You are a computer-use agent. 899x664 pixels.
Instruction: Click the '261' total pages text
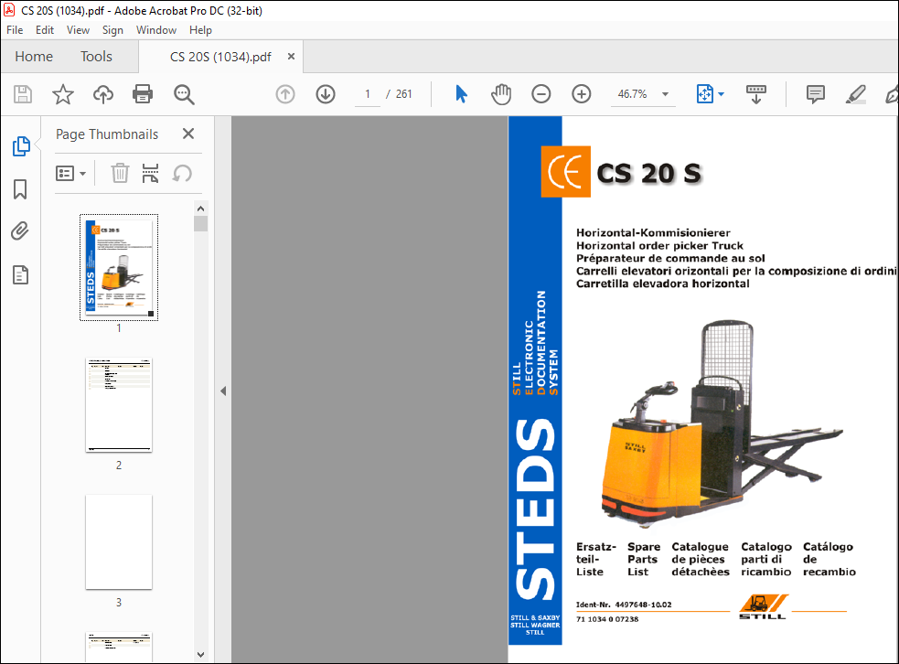click(x=404, y=94)
